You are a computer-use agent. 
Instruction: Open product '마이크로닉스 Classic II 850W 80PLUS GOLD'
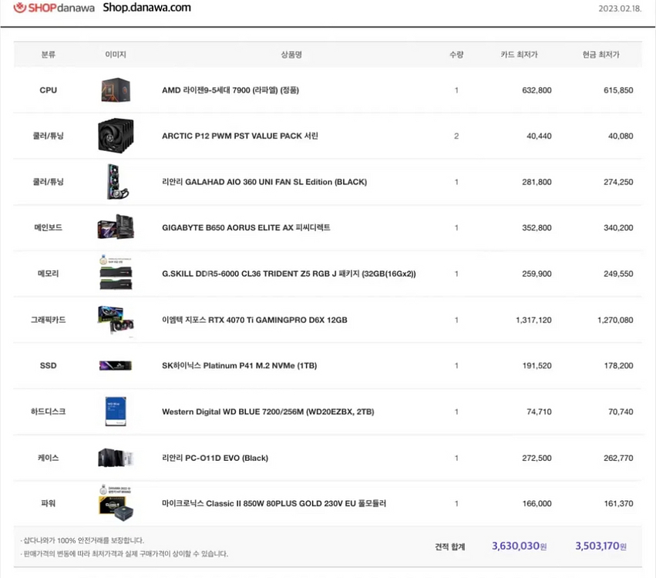[x=274, y=503]
